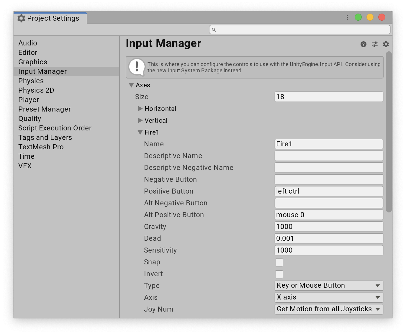The image size is (406, 334).
Task: Expand the Vertical axis
Action: pyautogui.click(x=140, y=120)
